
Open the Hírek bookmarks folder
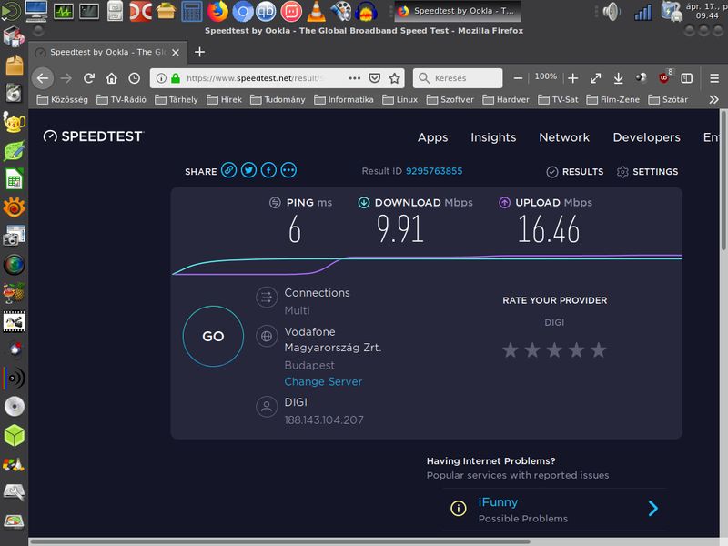tap(224, 99)
